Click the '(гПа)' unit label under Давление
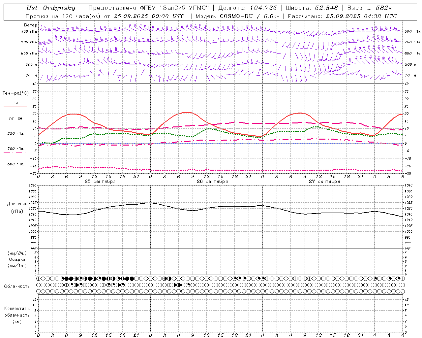422x338 pixels. click(17, 211)
